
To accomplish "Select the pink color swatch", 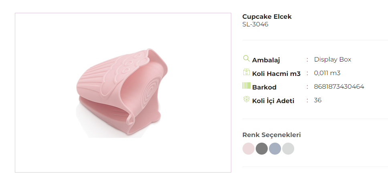I will (249, 149).
